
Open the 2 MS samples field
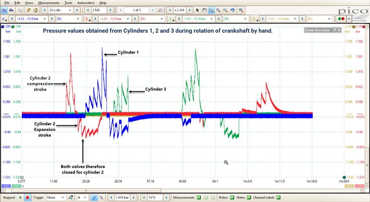click(99, 10)
